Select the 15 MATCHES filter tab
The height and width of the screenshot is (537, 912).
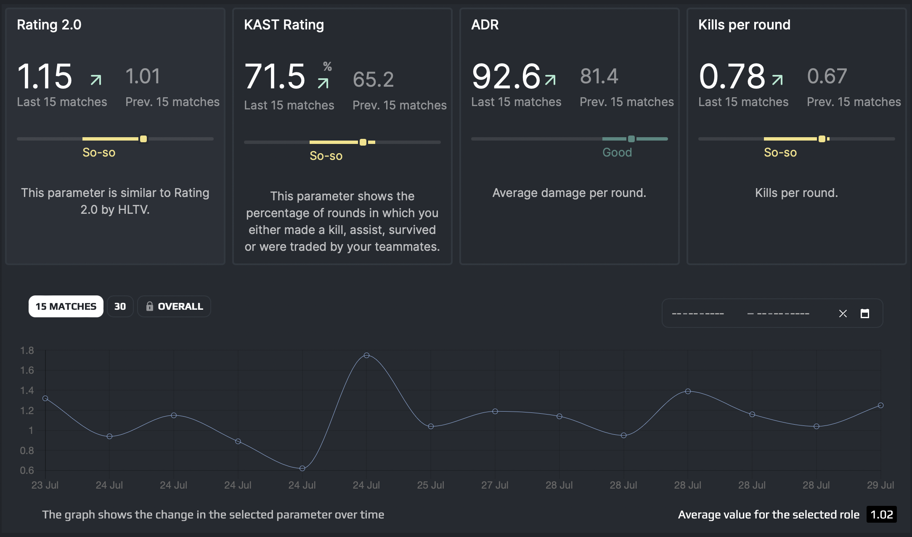66,306
